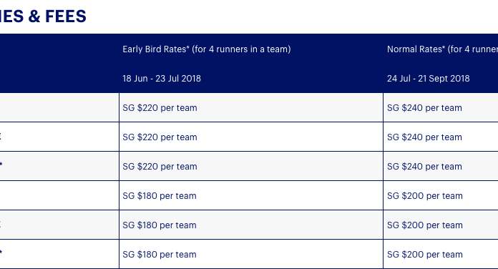This screenshot has width=498, height=269.
Task: Click middle 'SG $200 per team' normal rate cell
Action: tap(424, 225)
